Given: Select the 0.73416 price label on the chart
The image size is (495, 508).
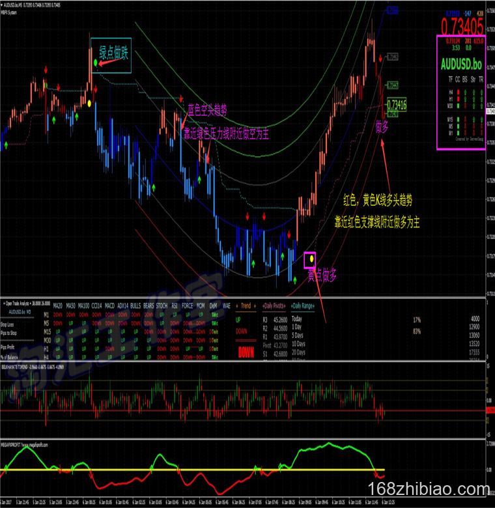Looking at the screenshot, I should click(x=397, y=105).
